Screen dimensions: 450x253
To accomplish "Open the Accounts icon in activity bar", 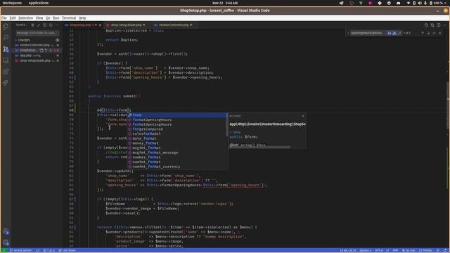I will click(6, 231).
